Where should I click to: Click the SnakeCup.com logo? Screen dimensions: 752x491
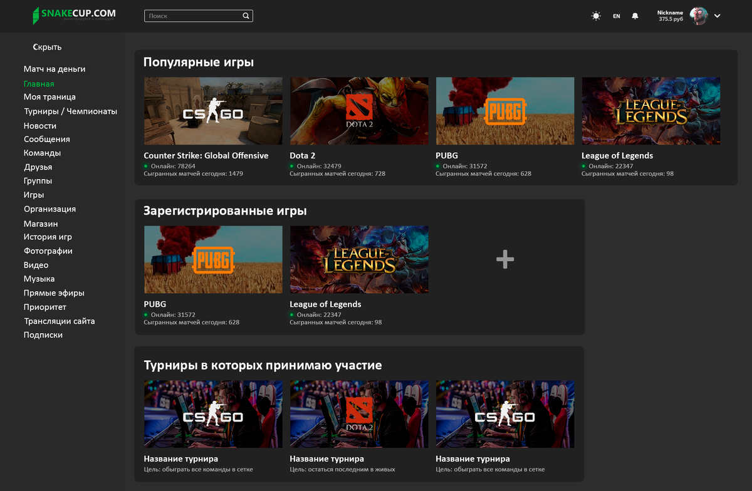(74, 15)
